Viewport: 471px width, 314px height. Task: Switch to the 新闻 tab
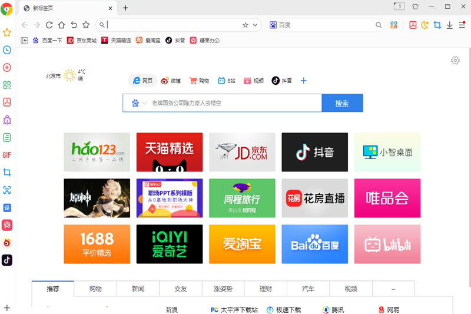coord(138,289)
